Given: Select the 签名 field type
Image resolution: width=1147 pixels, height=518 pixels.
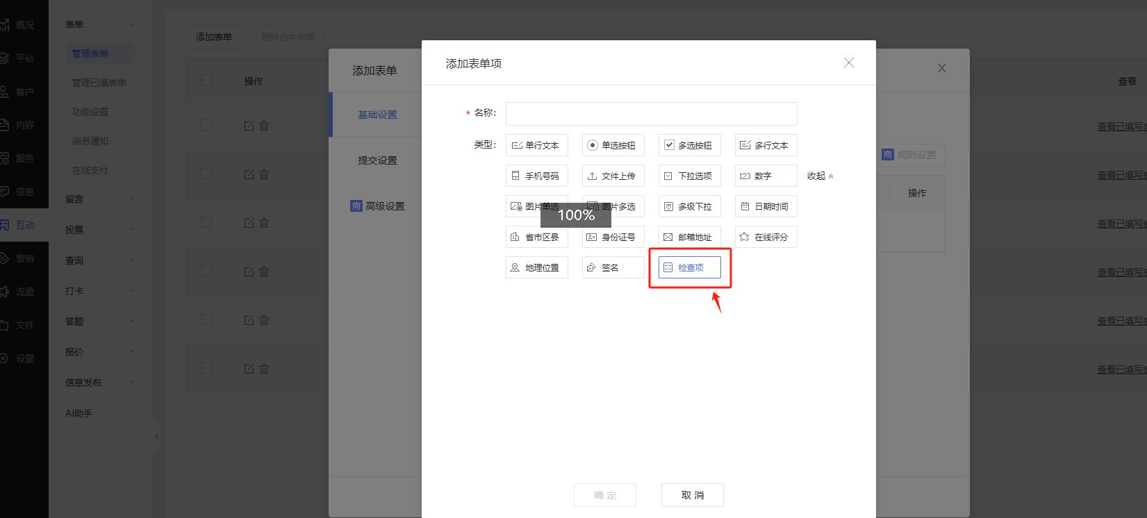Looking at the screenshot, I should pyautogui.click(x=613, y=267).
